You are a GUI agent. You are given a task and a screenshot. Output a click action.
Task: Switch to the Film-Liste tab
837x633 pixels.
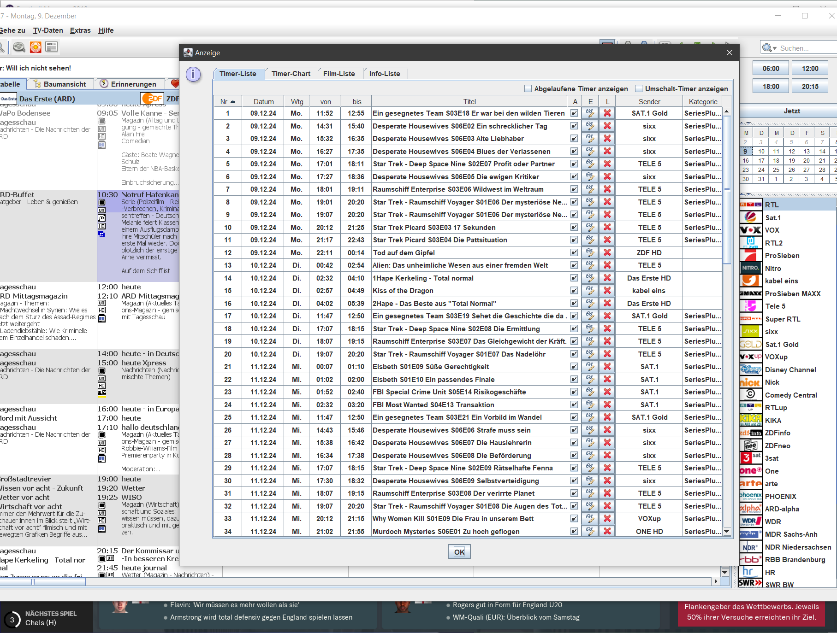[339, 74]
